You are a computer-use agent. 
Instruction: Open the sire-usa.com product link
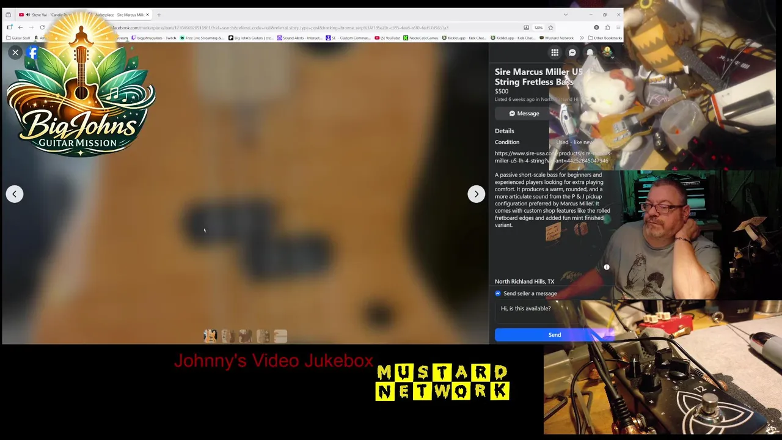point(552,157)
